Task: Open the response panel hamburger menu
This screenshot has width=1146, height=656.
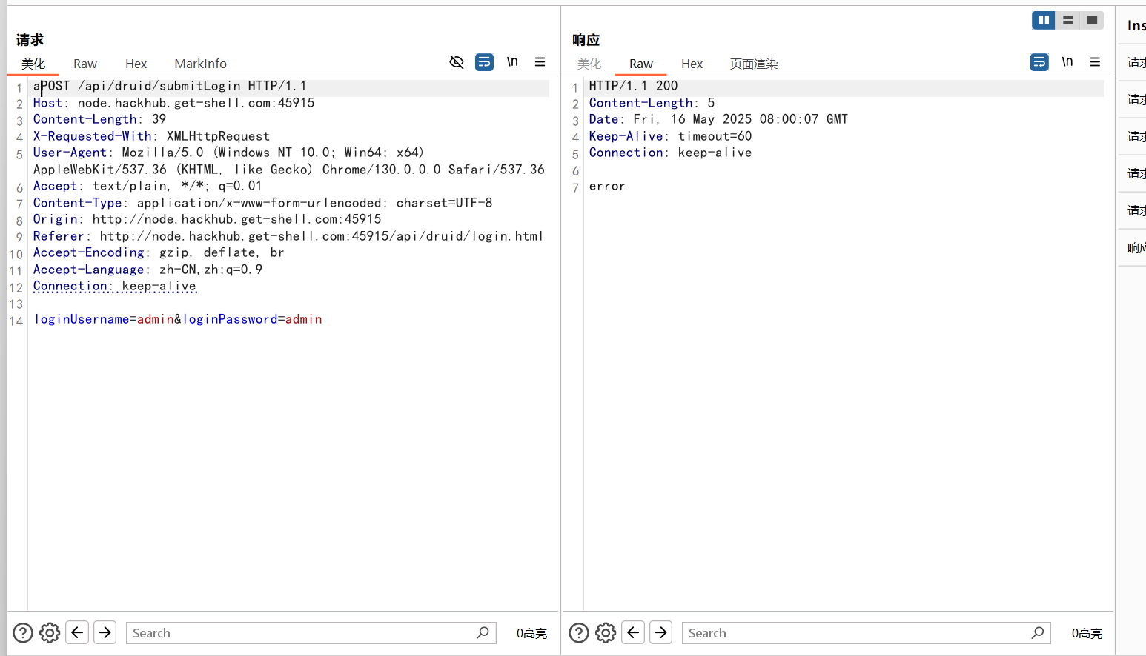Action: (1095, 62)
